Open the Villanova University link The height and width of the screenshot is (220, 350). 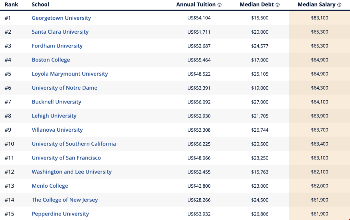(57, 130)
